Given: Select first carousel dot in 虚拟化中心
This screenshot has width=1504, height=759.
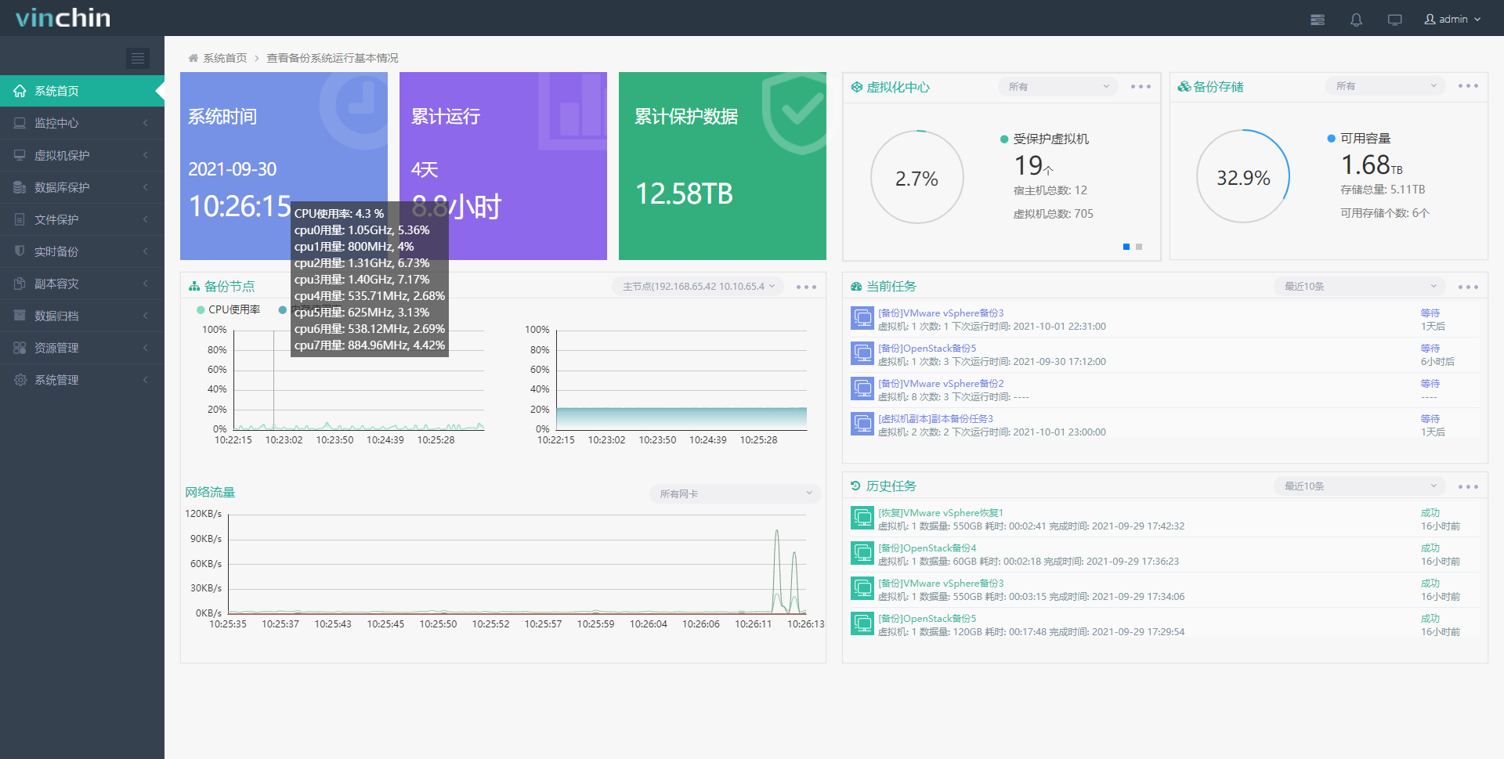Looking at the screenshot, I should 1126,247.
